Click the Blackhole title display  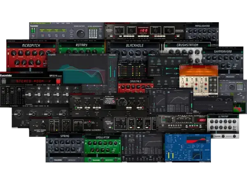click(x=135, y=46)
